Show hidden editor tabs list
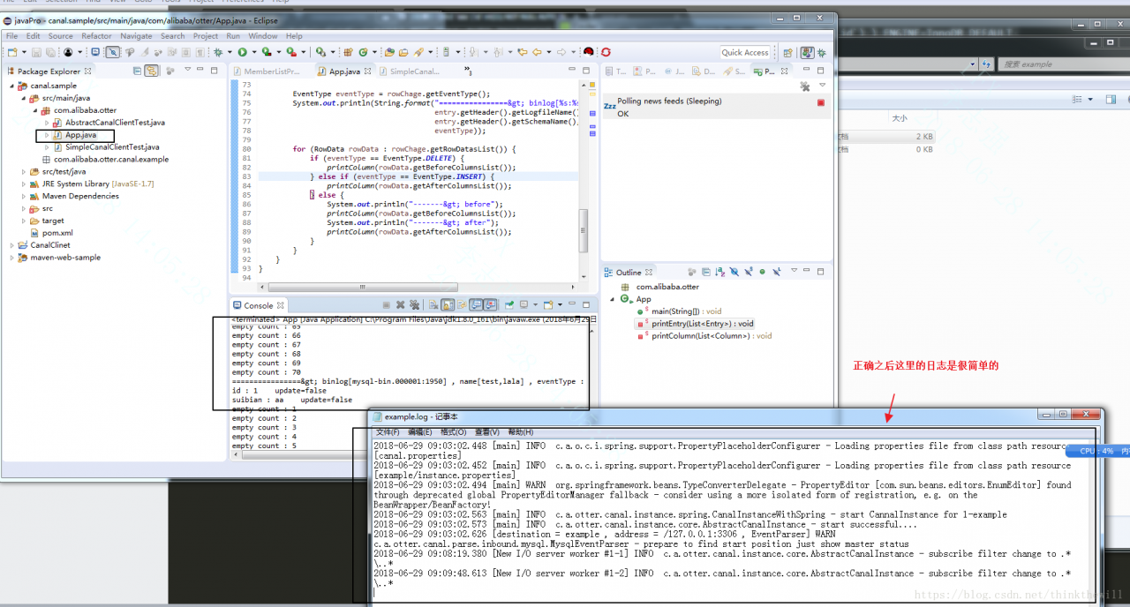1130x607 pixels. pos(467,71)
